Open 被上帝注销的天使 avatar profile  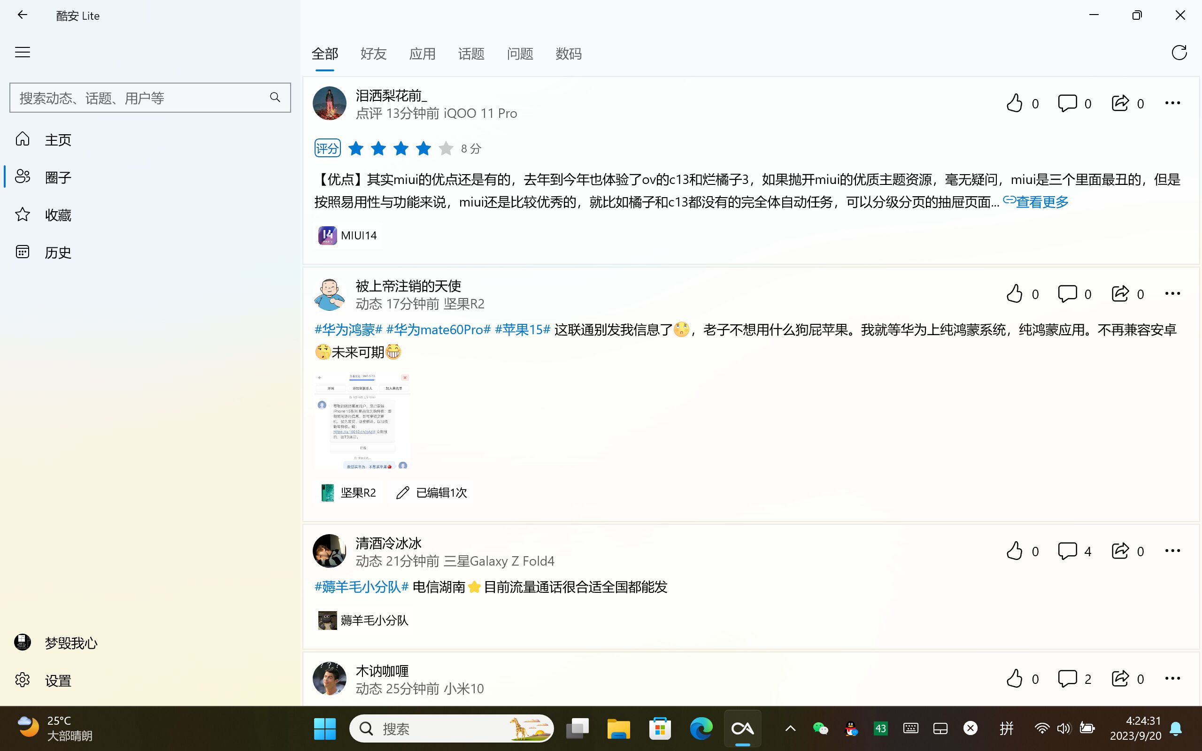tap(329, 294)
